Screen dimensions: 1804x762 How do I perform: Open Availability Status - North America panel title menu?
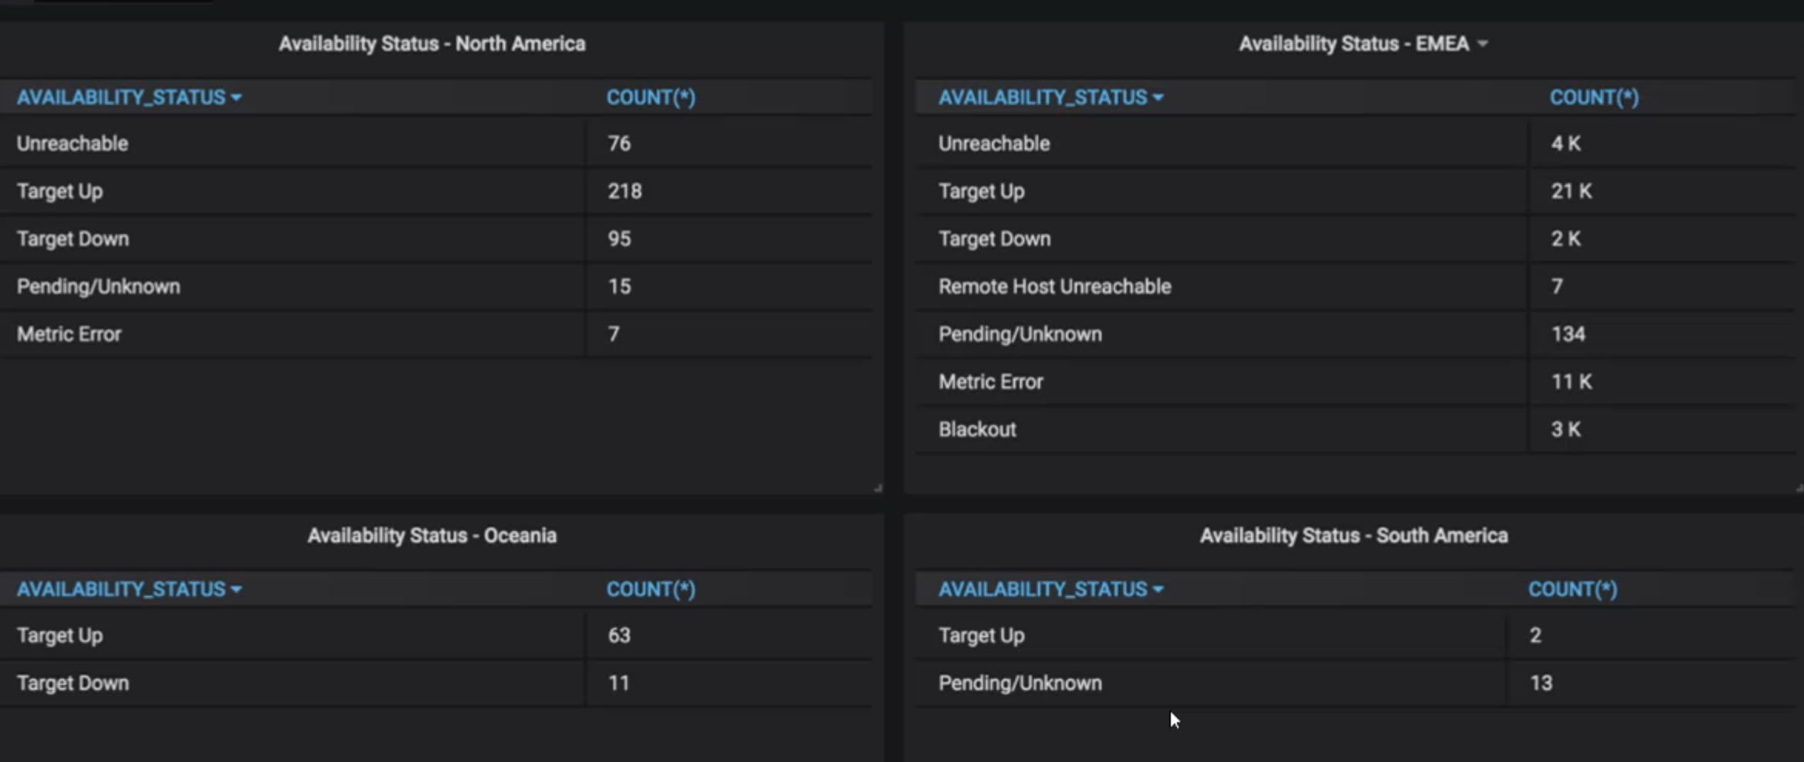click(x=431, y=44)
